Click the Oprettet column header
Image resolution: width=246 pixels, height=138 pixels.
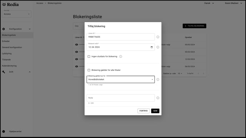[x=188, y=37]
